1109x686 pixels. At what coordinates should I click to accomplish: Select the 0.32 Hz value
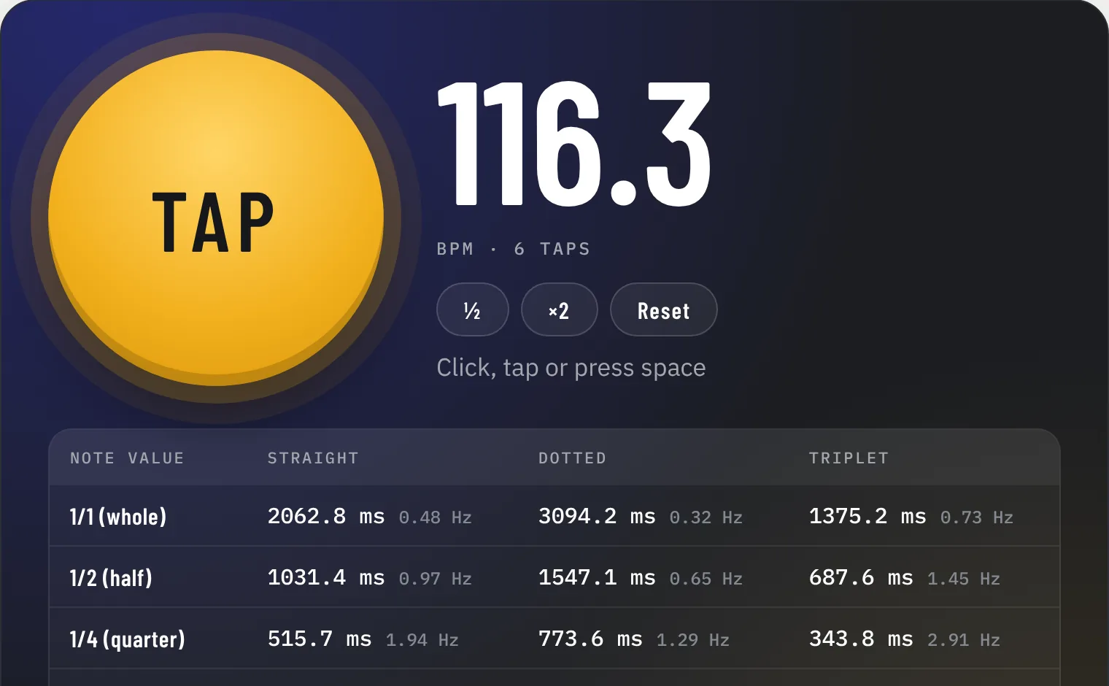(706, 517)
